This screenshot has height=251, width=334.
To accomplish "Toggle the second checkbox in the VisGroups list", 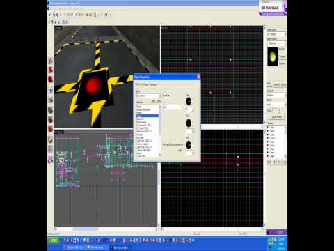I will click(268, 131).
